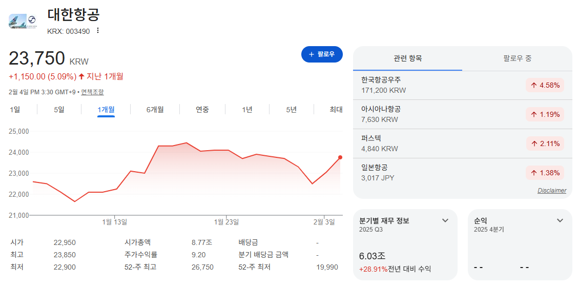Switch chart to 6개월 range
The width and height of the screenshot is (578, 287).
pos(155,110)
